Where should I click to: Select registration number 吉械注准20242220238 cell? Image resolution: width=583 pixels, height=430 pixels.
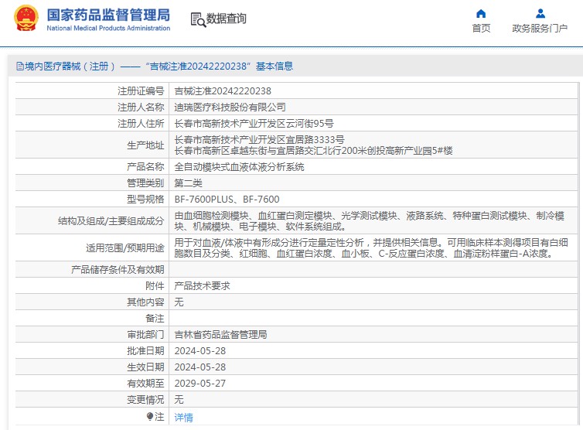click(x=223, y=91)
